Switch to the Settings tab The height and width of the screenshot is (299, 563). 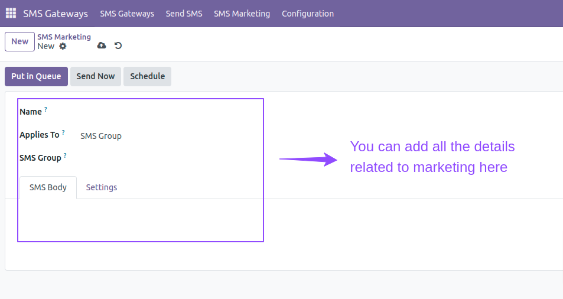click(102, 187)
